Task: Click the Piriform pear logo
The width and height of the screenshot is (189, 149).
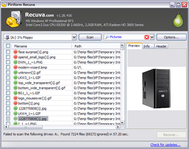Action: click(x=178, y=19)
